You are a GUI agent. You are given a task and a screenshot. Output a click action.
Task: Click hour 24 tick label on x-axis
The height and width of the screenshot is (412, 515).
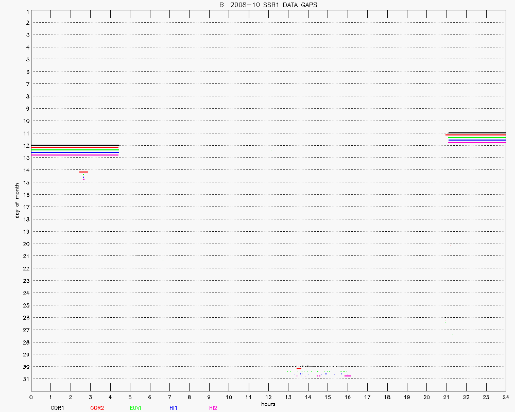(506, 397)
